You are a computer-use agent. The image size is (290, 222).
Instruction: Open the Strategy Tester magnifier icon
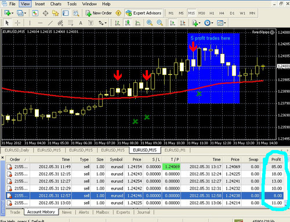click(76, 13)
